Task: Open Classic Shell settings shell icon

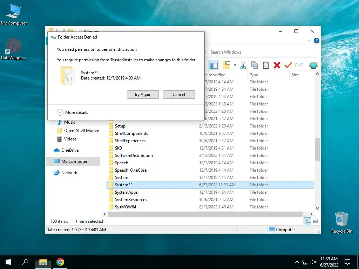Action: (x=313, y=65)
